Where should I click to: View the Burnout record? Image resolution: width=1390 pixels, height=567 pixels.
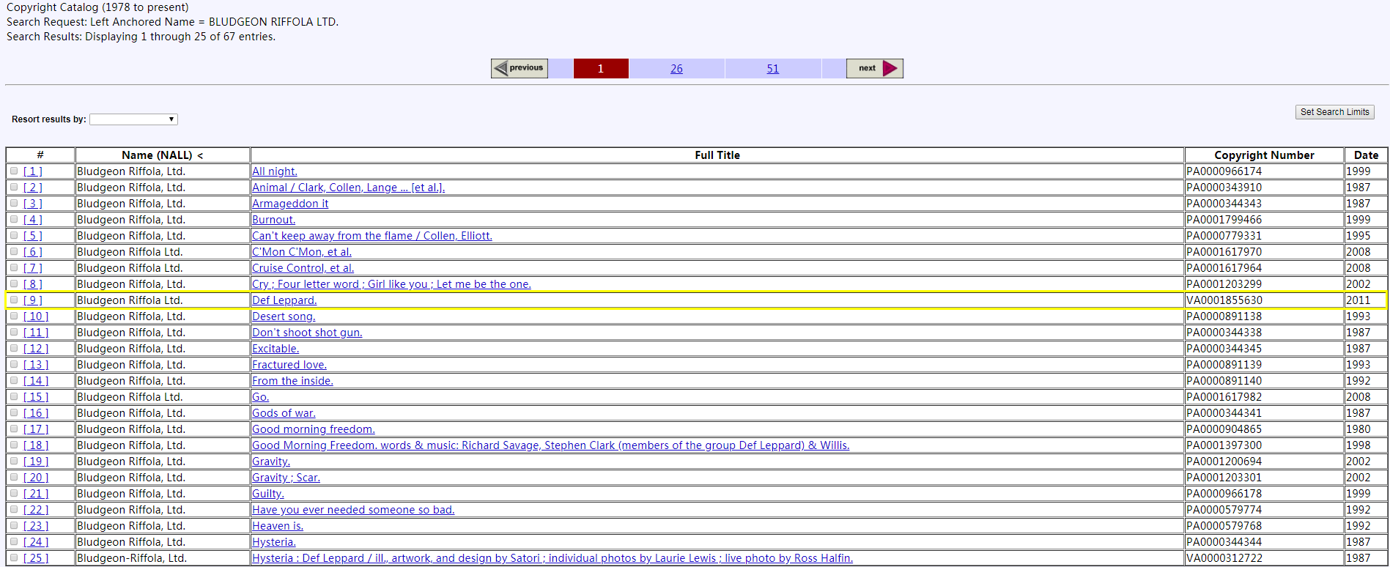point(274,220)
